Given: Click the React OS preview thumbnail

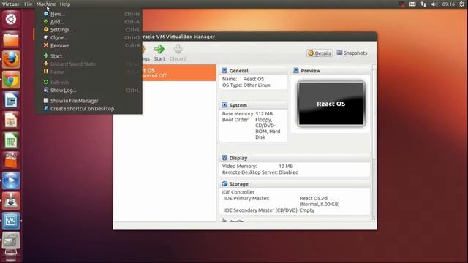Looking at the screenshot, I should point(331,104).
